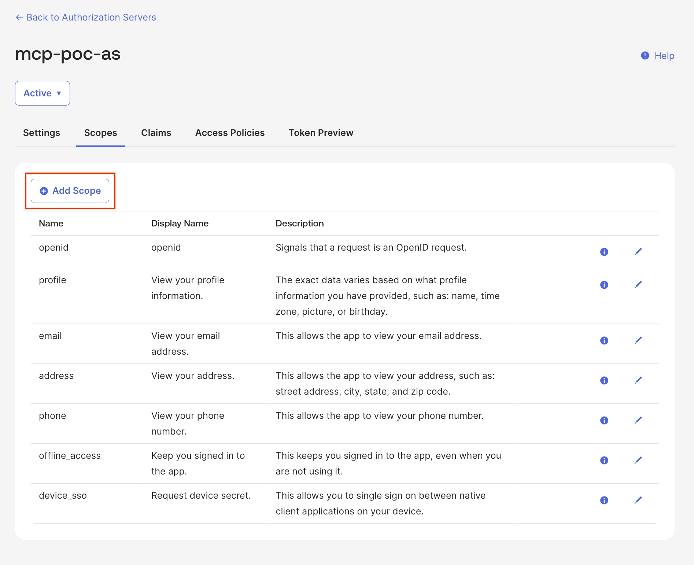Image resolution: width=694 pixels, height=565 pixels.
Task: Select the phone scope name cell
Action: pyautogui.click(x=52, y=416)
